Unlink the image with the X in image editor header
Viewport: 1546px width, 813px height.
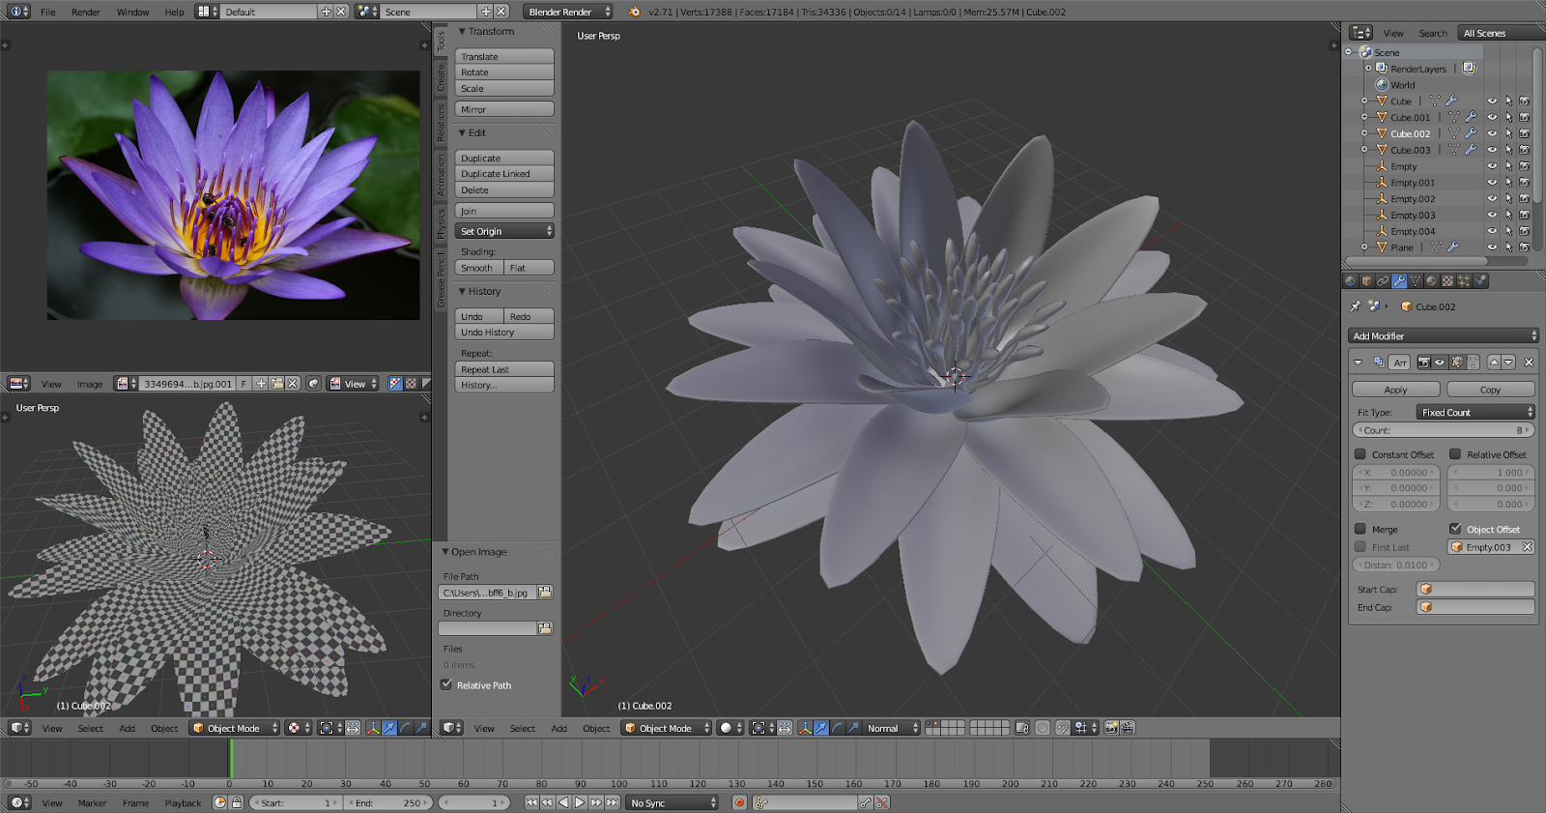293,384
